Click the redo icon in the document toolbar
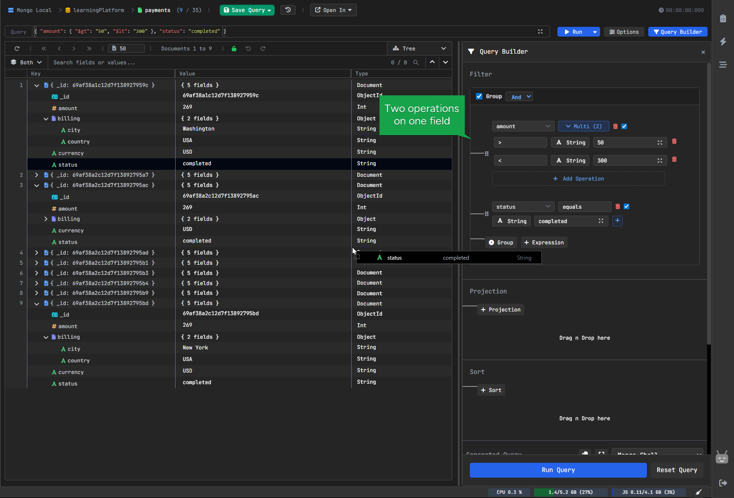734x498 pixels. pos(263,49)
